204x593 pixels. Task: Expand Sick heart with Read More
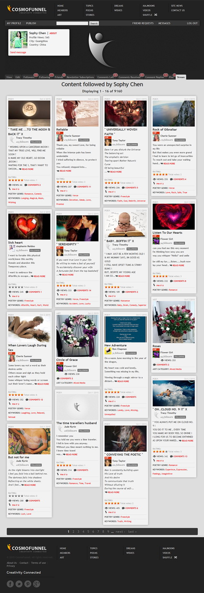(x=39, y=276)
